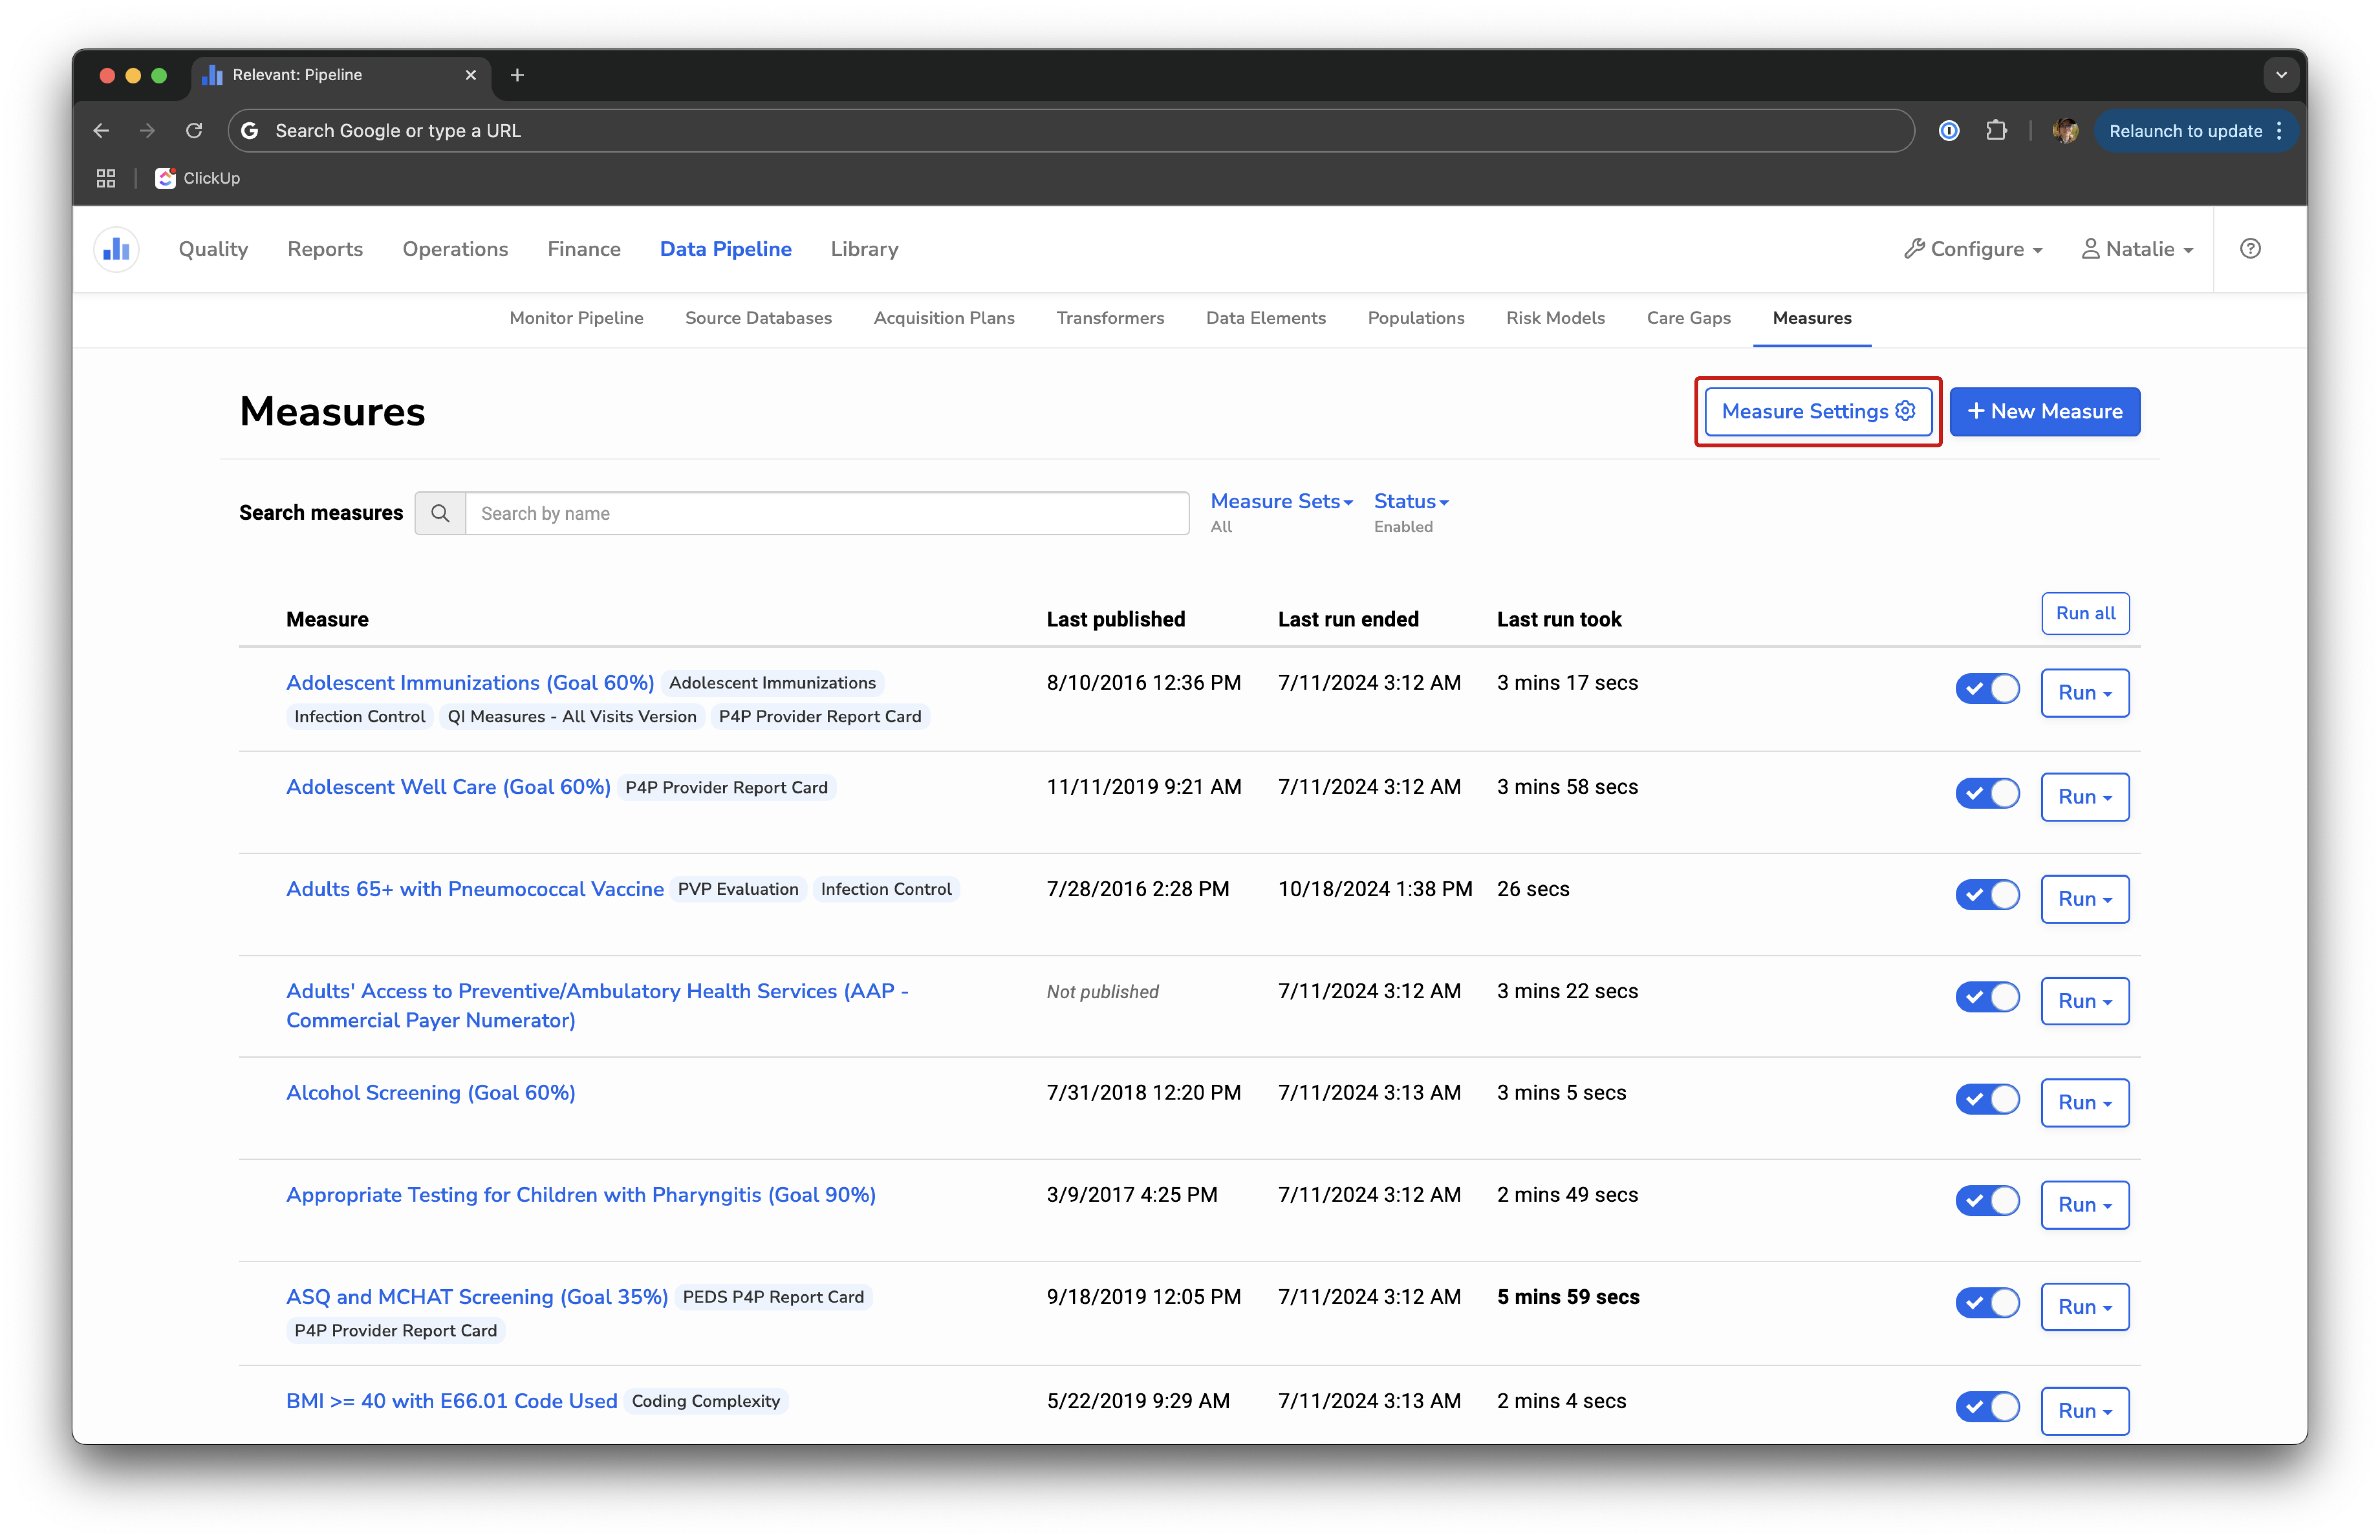Click the New Measure button

(x=2044, y=412)
